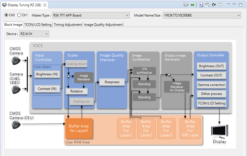Click the CMOS Camera (CEU) icon

point(16,125)
